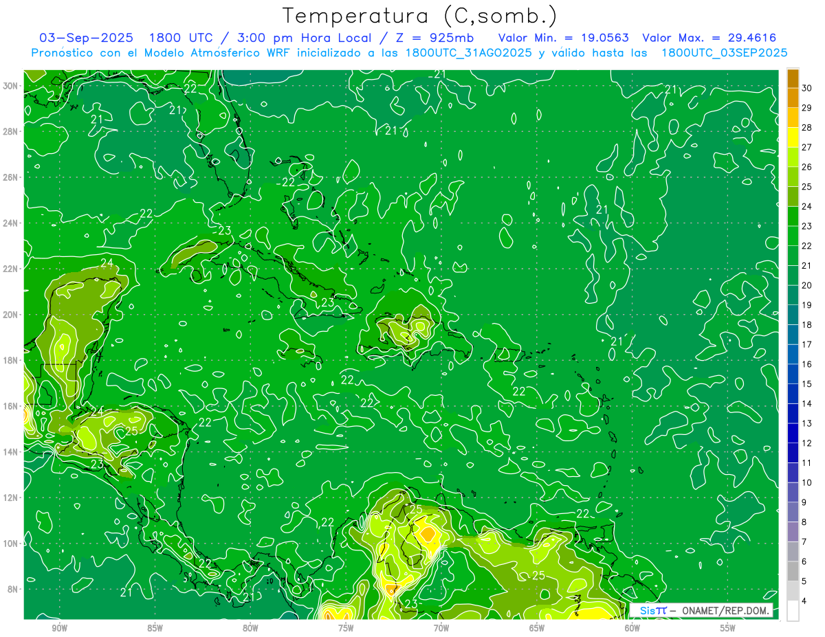Click the colorbar label '7'
Screen dimensions: 825x637
point(804,542)
